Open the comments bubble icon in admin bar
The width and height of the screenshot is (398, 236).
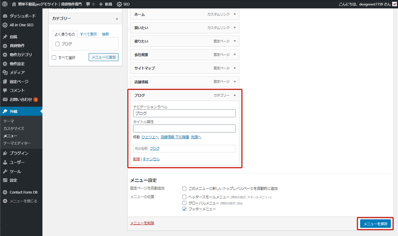point(88,4)
